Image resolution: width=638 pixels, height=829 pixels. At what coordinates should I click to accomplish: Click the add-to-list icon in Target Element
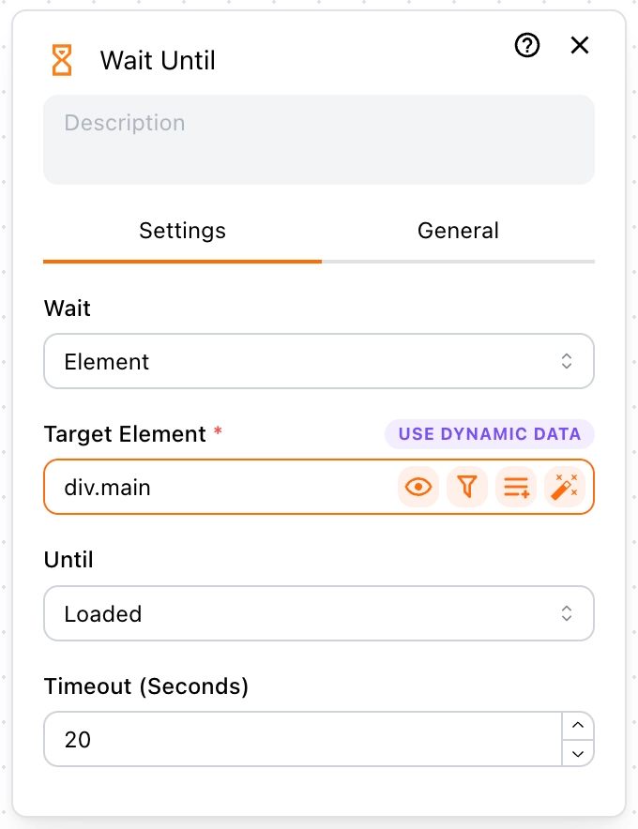click(516, 487)
